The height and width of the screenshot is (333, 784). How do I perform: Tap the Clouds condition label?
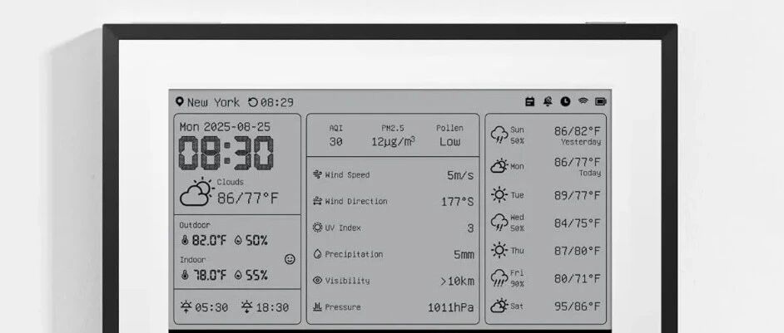(231, 182)
